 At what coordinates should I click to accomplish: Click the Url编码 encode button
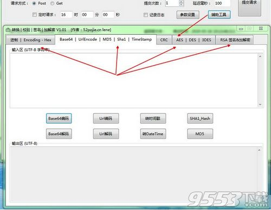click(x=106, y=118)
